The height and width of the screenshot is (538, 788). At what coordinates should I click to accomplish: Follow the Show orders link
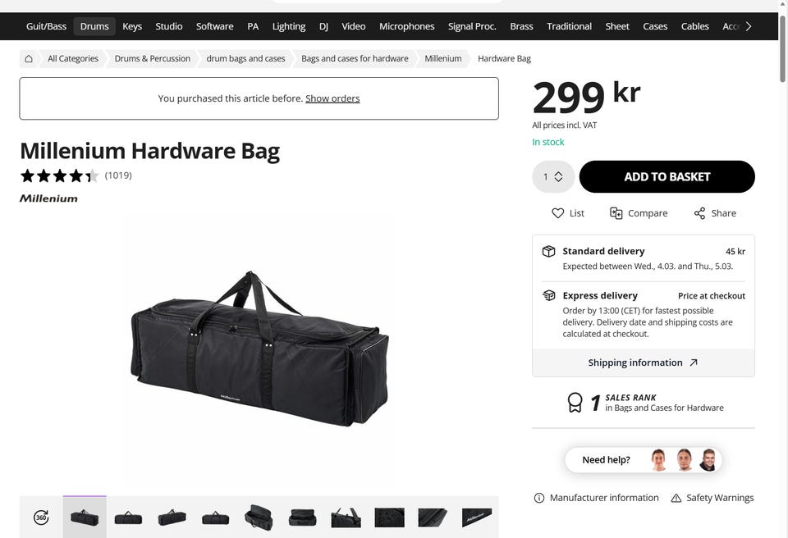point(332,98)
